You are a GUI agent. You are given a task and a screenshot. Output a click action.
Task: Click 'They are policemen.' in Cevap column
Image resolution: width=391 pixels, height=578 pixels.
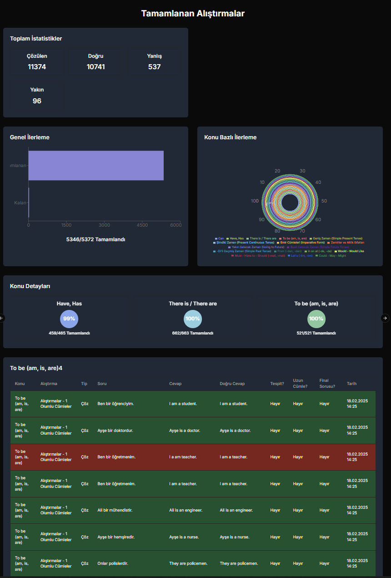188,563
